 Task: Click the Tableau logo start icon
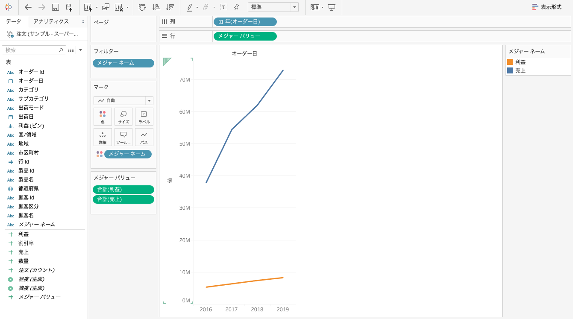8,7
